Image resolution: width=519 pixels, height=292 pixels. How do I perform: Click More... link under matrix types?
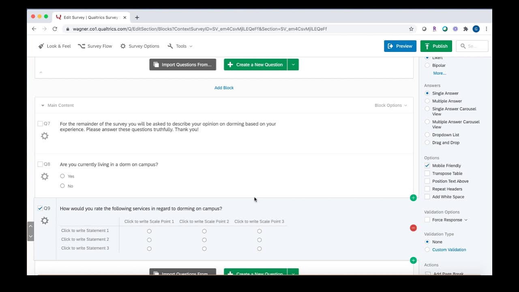[x=440, y=73]
